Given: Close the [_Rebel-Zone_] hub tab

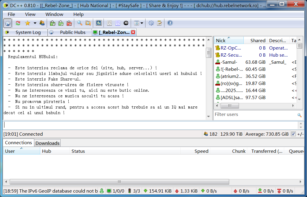Looking at the screenshot, I should tap(133, 32).
